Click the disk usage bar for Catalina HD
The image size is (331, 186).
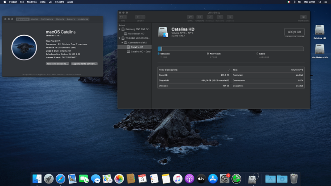(230, 49)
